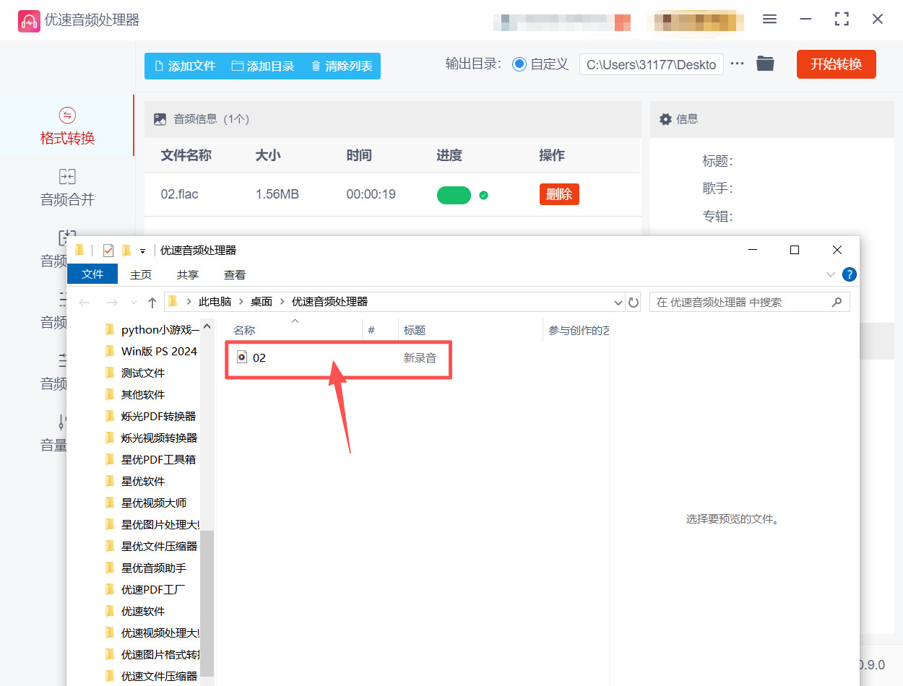903x686 pixels.
Task: Collapse the ribbon with the chevron near help icon
Action: click(830, 274)
